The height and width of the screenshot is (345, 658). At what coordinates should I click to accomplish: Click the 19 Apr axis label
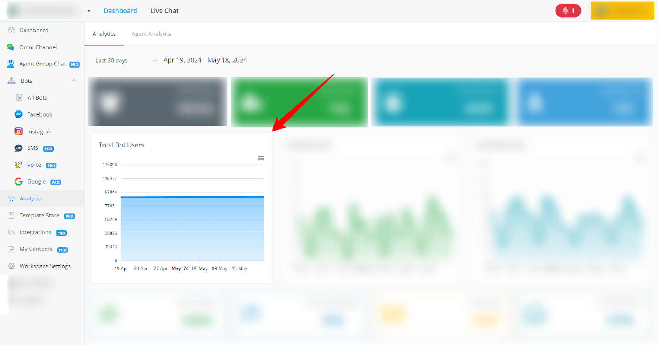click(121, 268)
